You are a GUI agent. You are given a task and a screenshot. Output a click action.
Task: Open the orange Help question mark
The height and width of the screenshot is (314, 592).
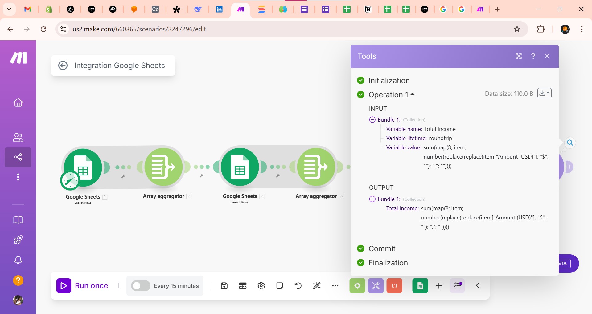coord(18,280)
